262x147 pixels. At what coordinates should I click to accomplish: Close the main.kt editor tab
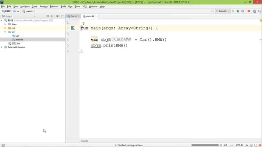coord(96,16)
